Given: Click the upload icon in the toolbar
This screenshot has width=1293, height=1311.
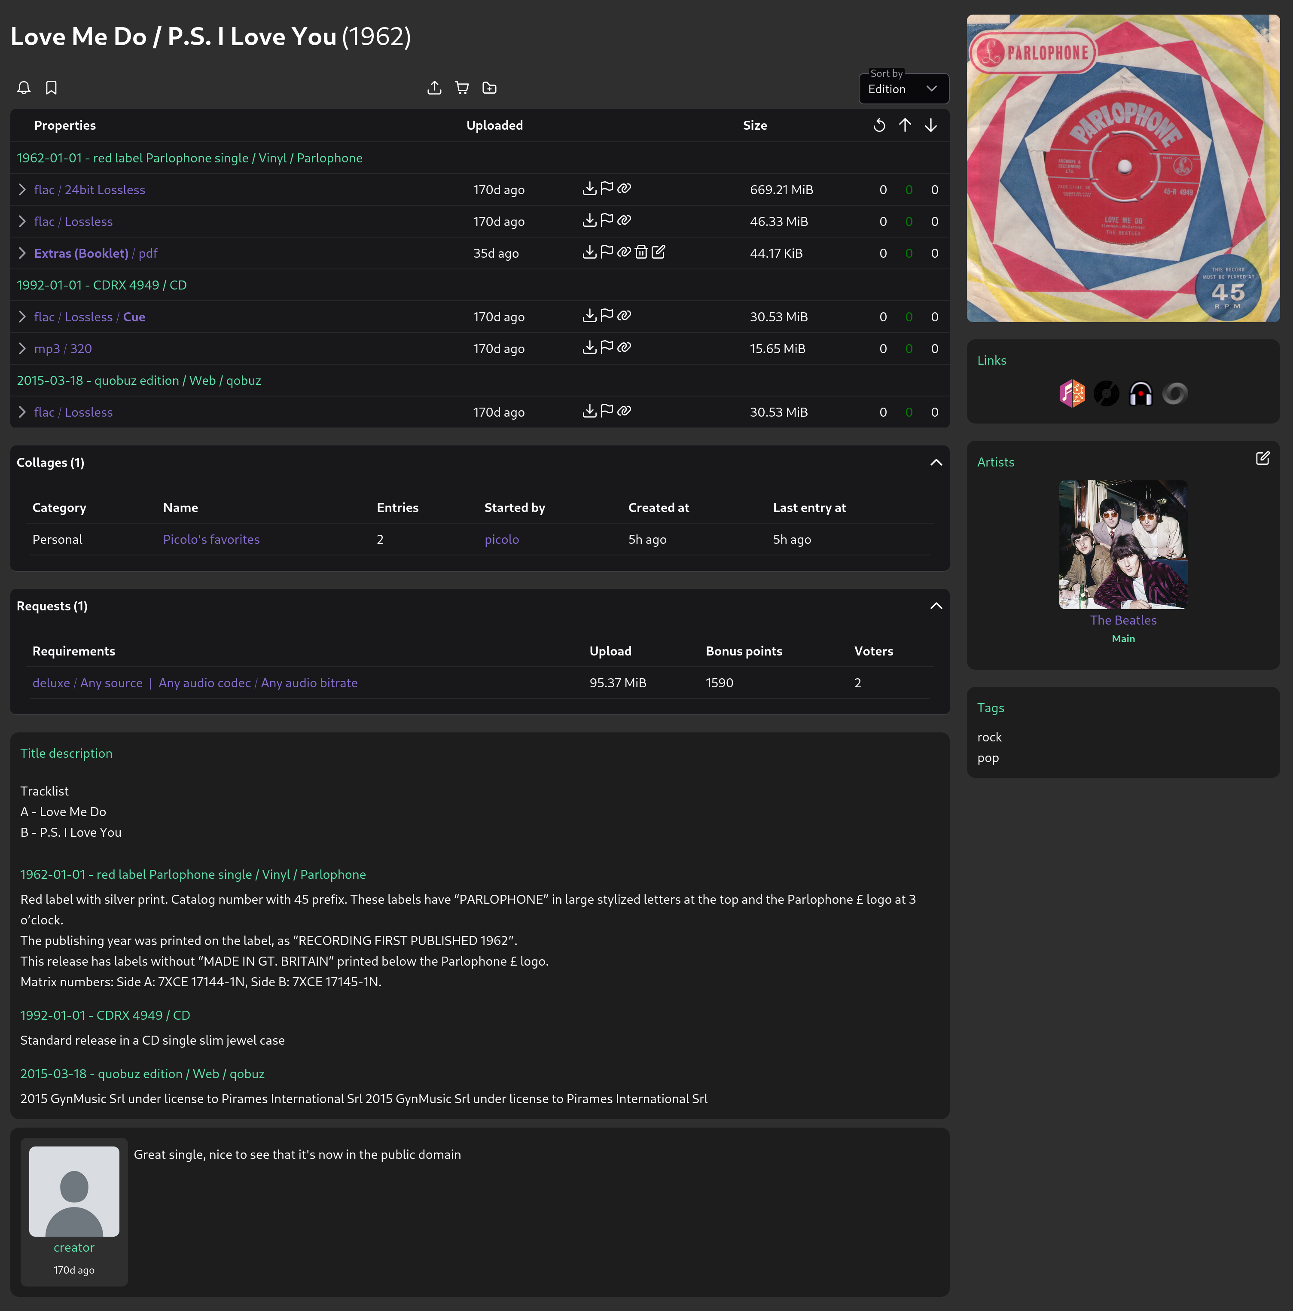Looking at the screenshot, I should pyautogui.click(x=434, y=88).
